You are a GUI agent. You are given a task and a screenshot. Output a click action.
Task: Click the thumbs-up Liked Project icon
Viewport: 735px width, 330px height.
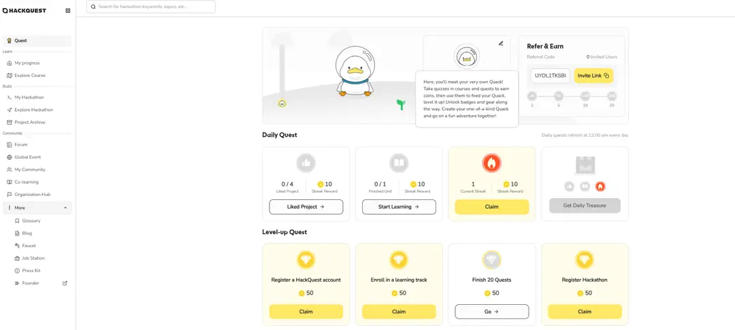306,163
